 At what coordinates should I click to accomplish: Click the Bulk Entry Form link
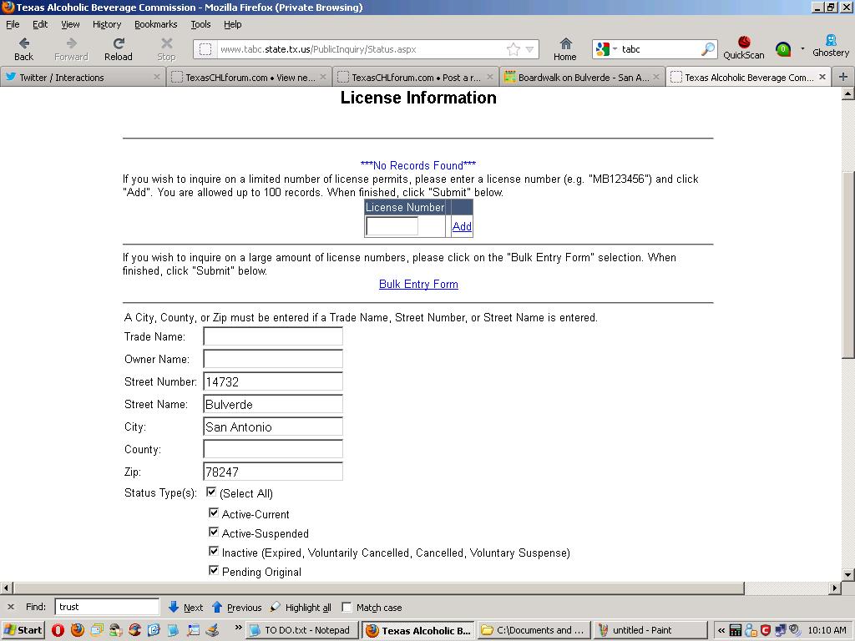418,284
